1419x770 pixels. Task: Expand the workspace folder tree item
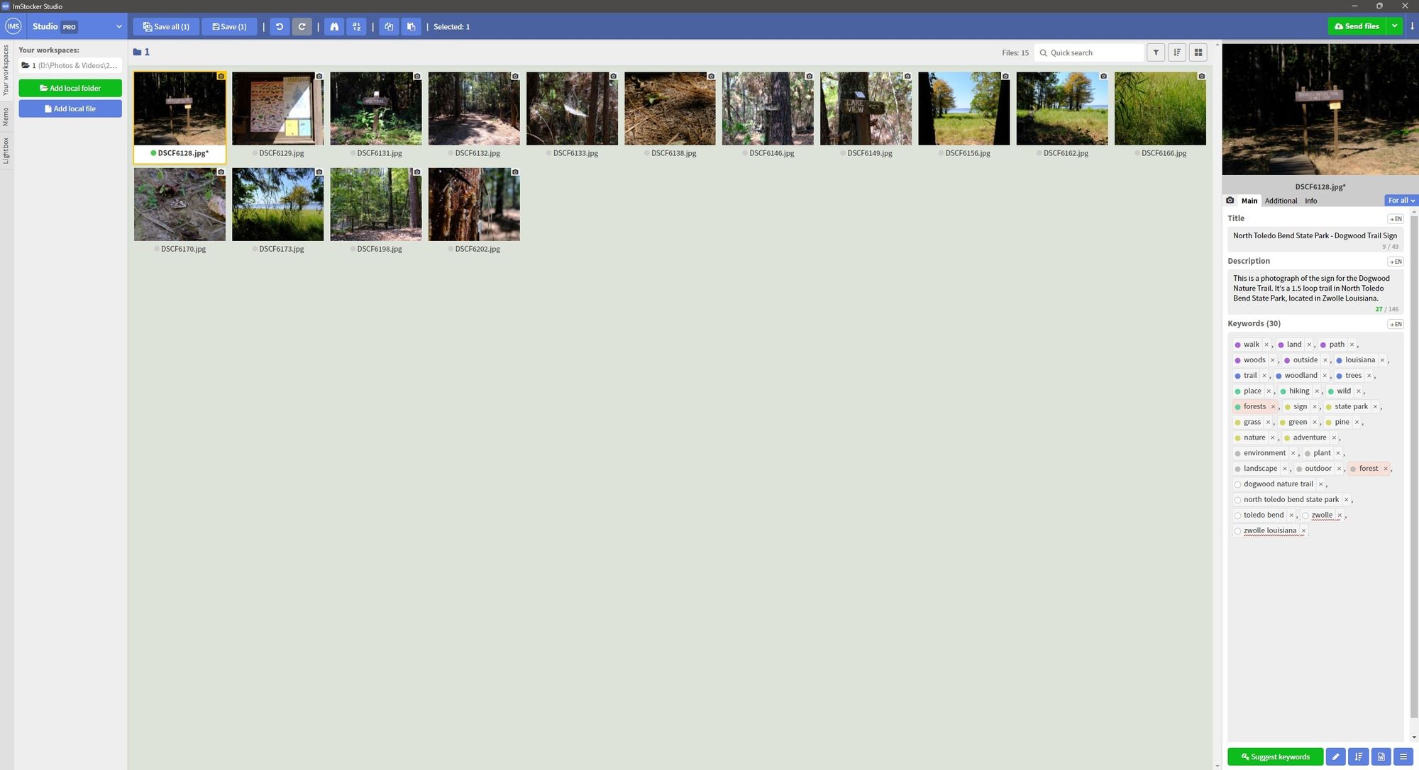click(26, 65)
